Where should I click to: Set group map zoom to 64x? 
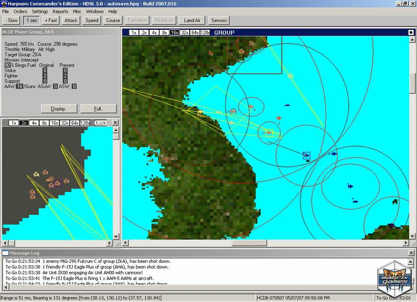pos(194,32)
